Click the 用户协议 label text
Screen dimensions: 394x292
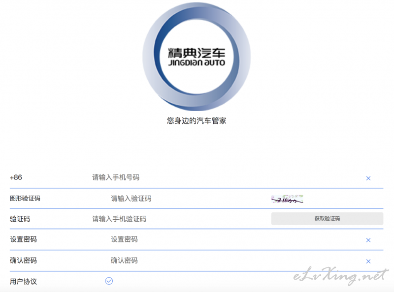(x=23, y=282)
